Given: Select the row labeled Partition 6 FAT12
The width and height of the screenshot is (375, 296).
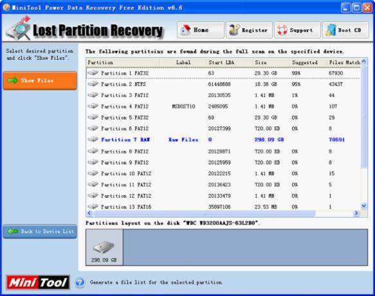Looking at the screenshot, I should (223, 128).
